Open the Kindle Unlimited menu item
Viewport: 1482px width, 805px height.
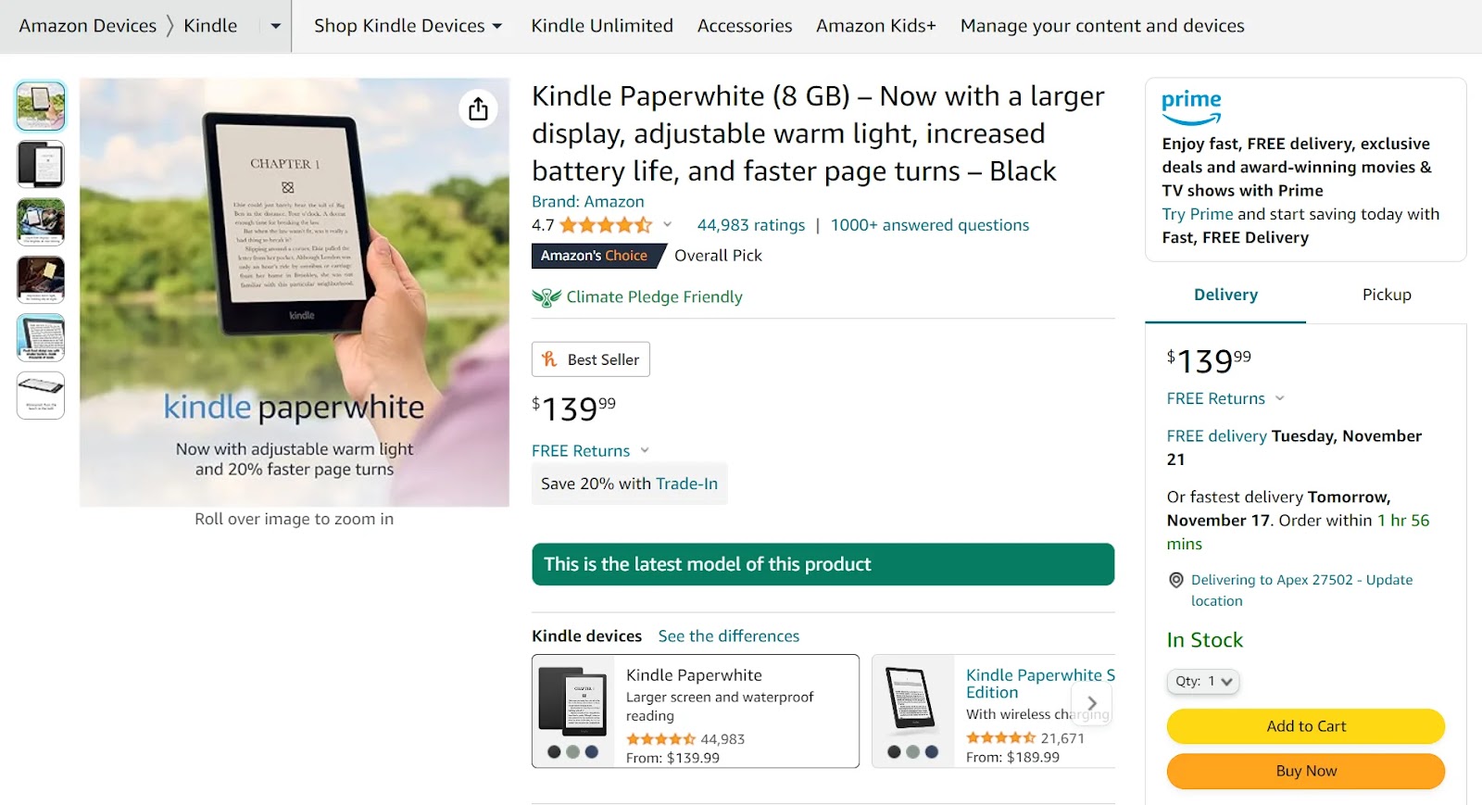click(x=601, y=26)
